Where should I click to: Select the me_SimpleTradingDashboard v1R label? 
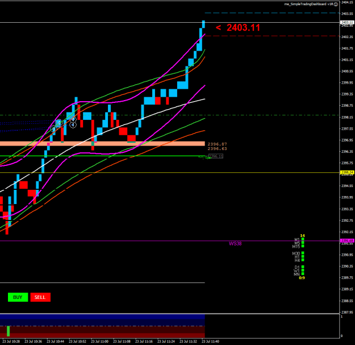(x=309, y=4)
